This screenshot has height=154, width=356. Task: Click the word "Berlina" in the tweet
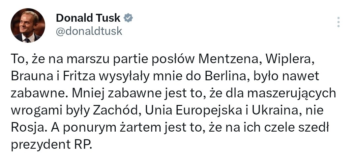(220, 77)
